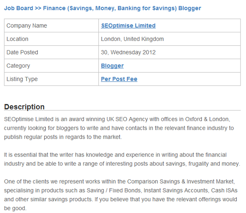
Task: Click the words 'UK SEO Agency' in description
Action: pos(127,119)
